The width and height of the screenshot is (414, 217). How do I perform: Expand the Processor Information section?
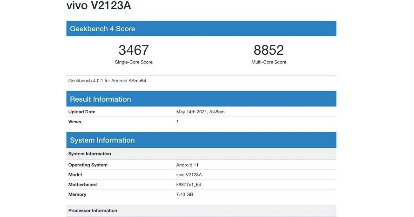(x=92, y=210)
